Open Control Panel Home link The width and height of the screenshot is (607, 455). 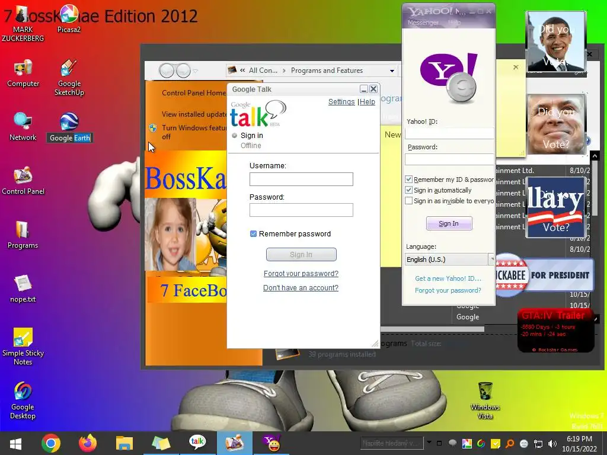click(x=194, y=93)
